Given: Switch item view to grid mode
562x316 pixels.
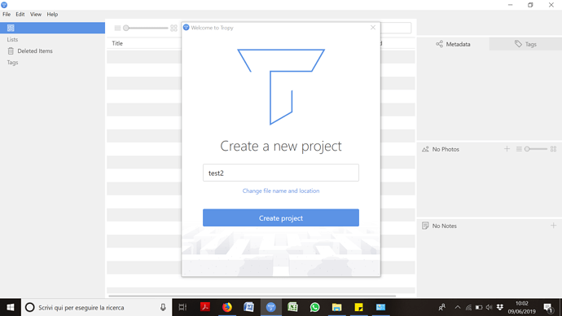Looking at the screenshot, I should coord(173,28).
